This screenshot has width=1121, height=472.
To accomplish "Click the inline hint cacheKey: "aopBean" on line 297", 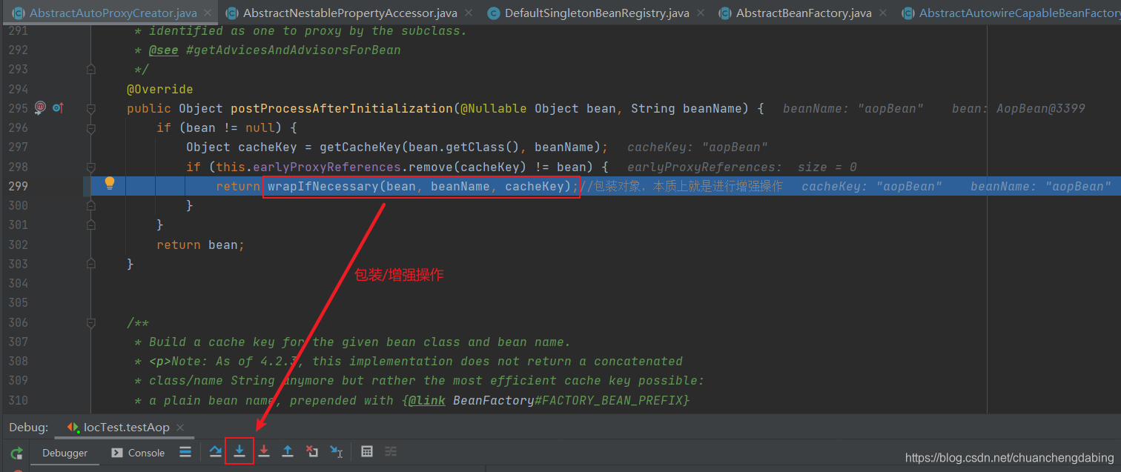I will tap(698, 147).
